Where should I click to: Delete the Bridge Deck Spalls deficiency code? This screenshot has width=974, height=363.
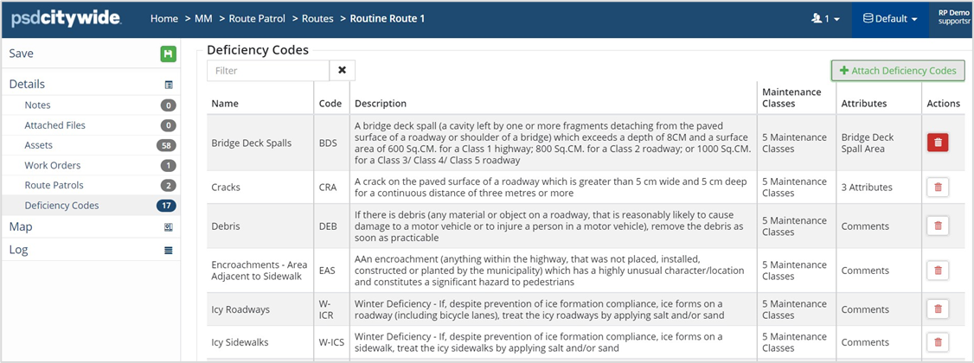(937, 143)
